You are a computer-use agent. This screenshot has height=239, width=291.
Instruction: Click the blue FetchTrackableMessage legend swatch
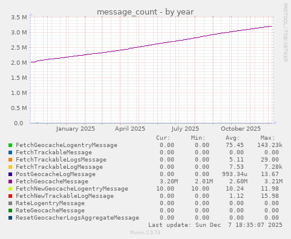point(10,152)
